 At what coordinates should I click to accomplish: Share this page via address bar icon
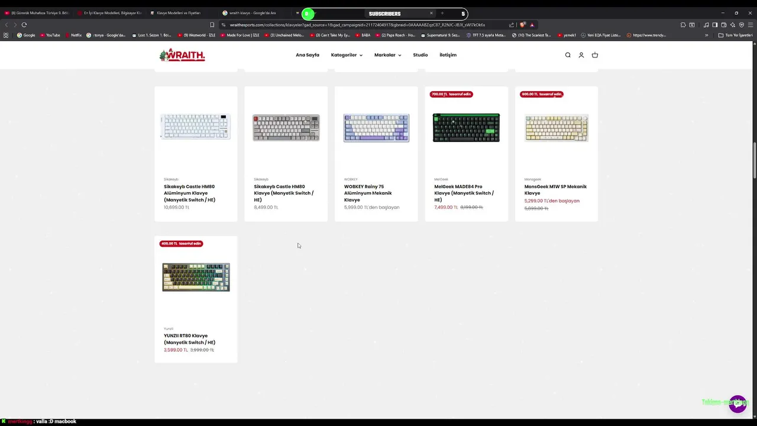512,25
